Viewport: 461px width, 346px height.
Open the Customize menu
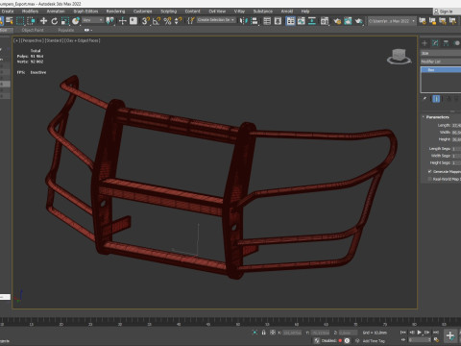143,12
